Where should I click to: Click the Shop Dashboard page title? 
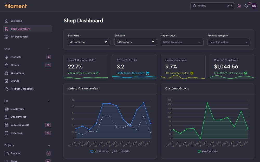[83, 21]
